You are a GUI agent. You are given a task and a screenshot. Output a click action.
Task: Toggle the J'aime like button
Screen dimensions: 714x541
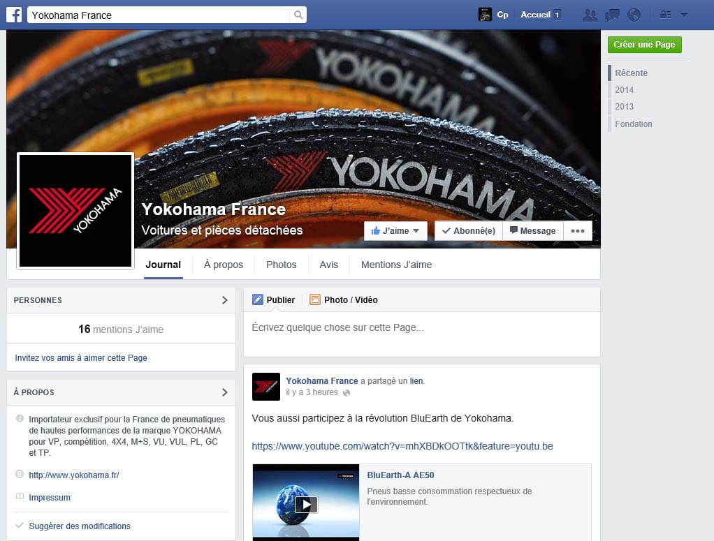click(x=395, y=231)
